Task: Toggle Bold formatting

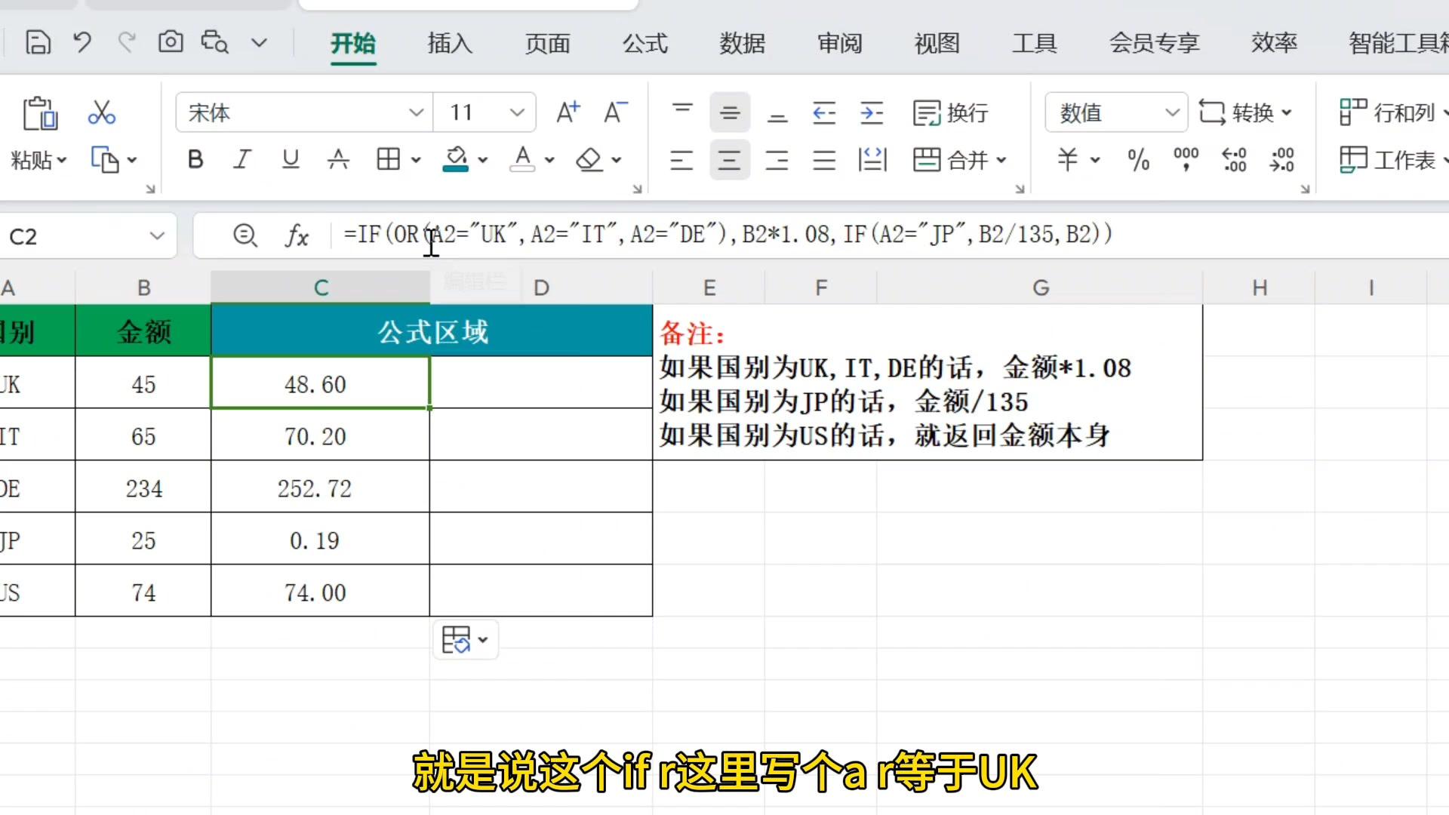Action: pyautogui.click(x=195, y=159)
